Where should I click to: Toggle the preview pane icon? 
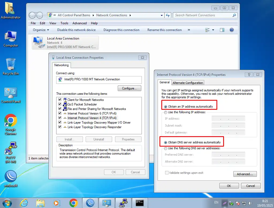pyautogui.click(x=222, y=30)
